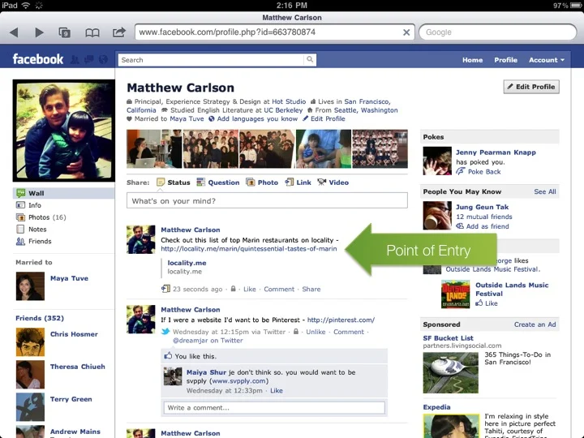Screen dimensions: 584x438
Task: Click the Video share icon
Action: pos(322,182)
